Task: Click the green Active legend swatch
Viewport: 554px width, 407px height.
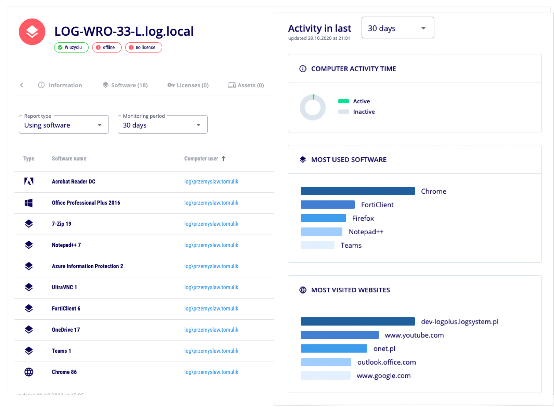Action: pos(343,101)
